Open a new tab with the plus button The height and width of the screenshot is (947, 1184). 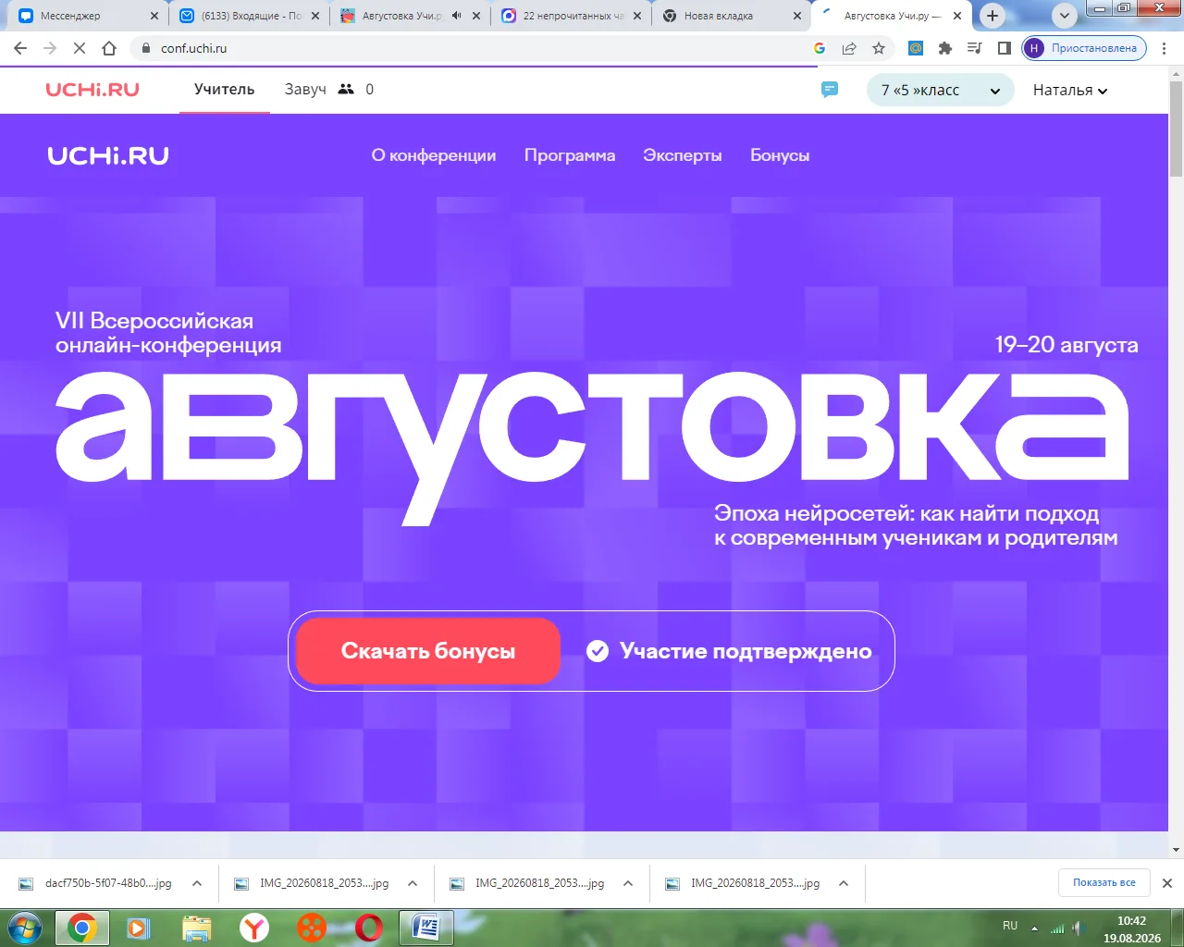coord(993,16)
